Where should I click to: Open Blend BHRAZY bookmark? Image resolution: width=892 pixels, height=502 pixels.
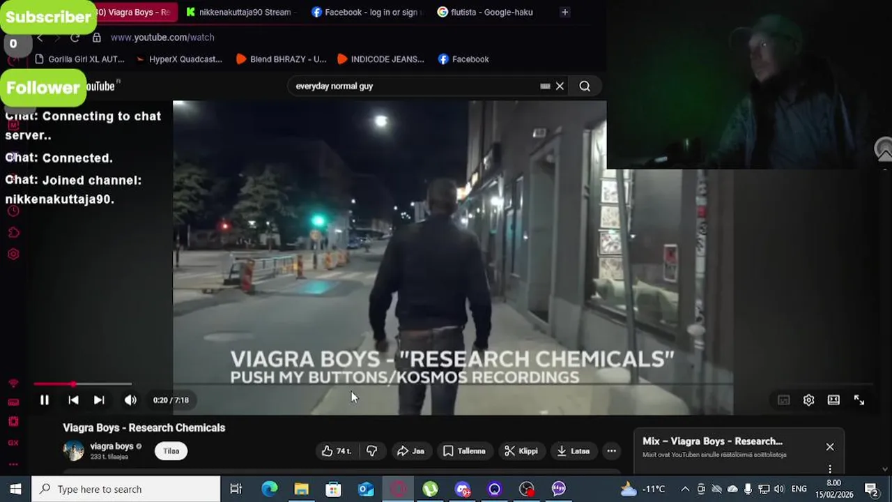(x=281, y=59)
